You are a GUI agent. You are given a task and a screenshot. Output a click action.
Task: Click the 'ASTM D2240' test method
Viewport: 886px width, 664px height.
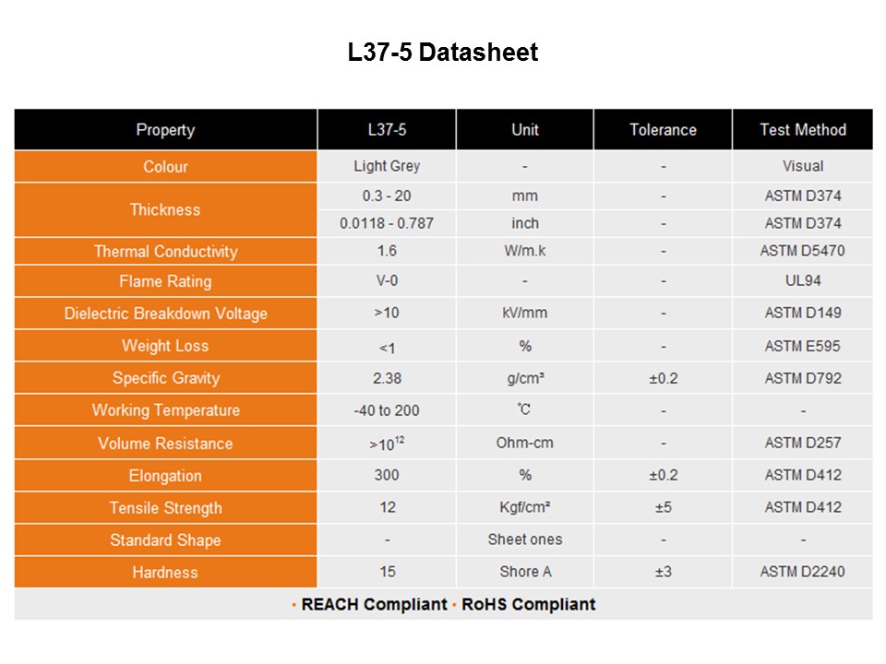click(x=803, y=572)
